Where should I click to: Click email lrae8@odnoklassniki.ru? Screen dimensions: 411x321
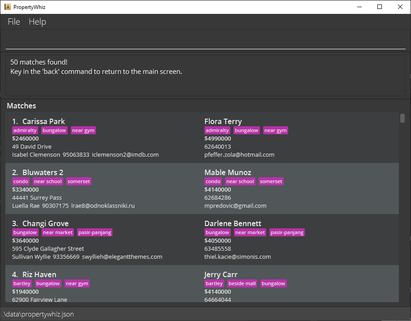tap(103, 206)
